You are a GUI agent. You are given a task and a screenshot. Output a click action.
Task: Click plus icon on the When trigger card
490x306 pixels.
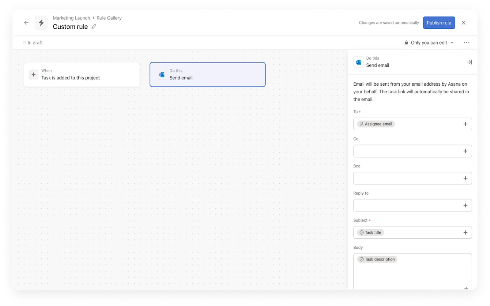33,74
